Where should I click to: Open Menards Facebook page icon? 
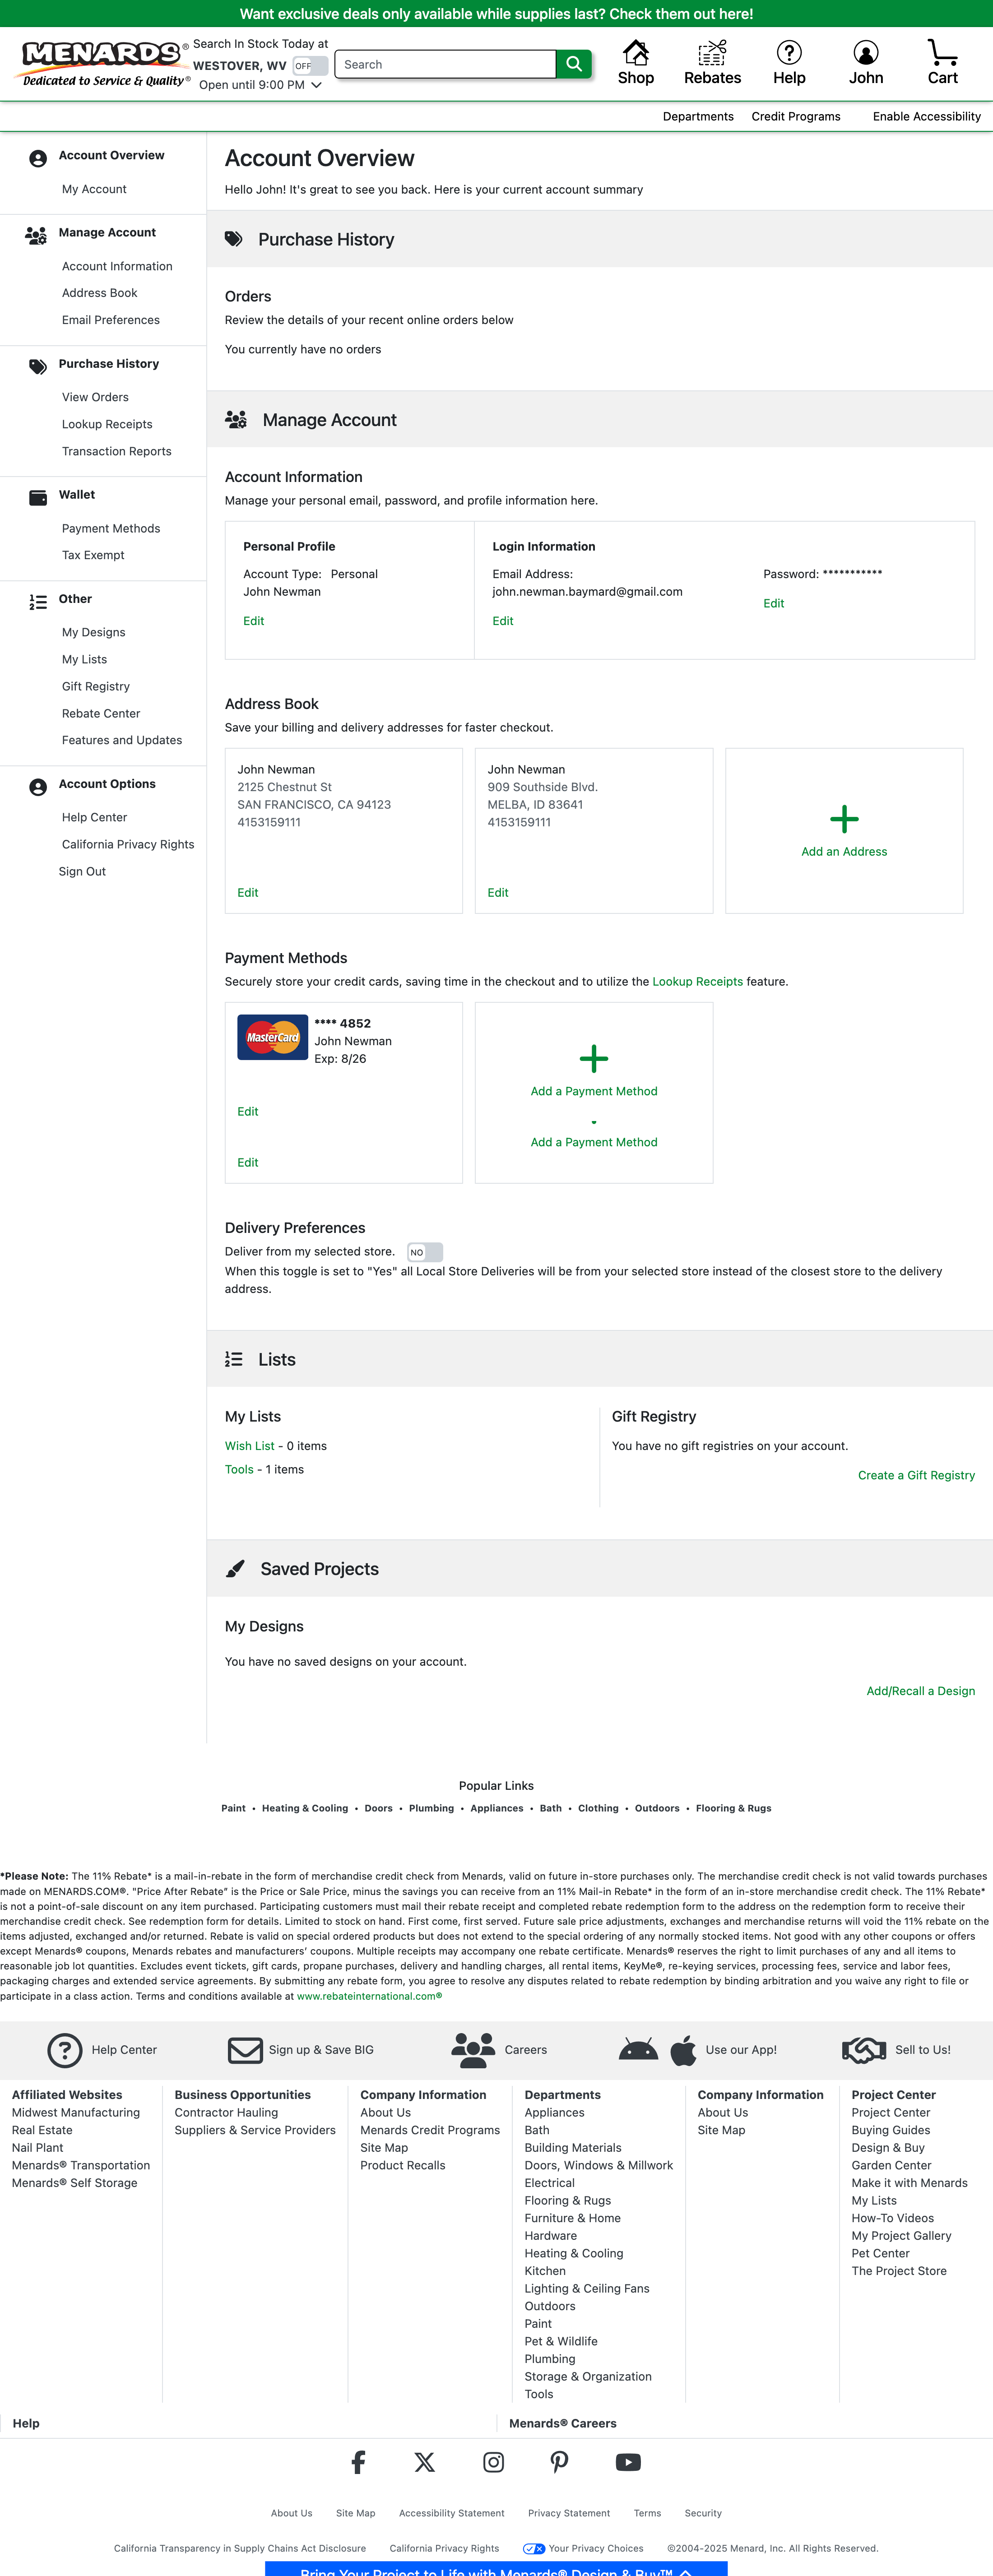point(358,2462)
